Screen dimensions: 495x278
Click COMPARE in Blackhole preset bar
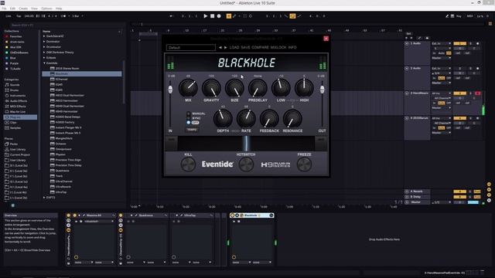tap(260, 48)
